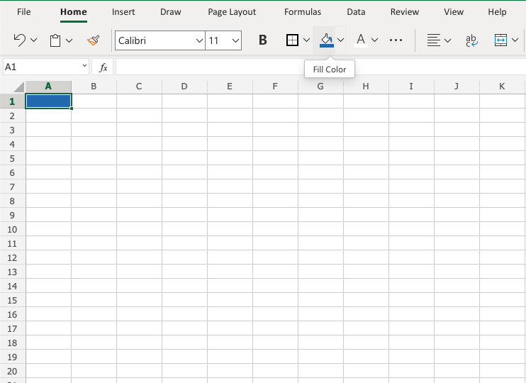Expand the Fill Color palette arrow
The image size is (526, 383).
(341, 40)
